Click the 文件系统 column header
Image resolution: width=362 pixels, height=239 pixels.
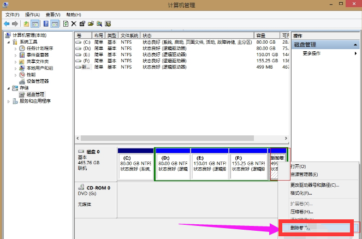[129, 35]
